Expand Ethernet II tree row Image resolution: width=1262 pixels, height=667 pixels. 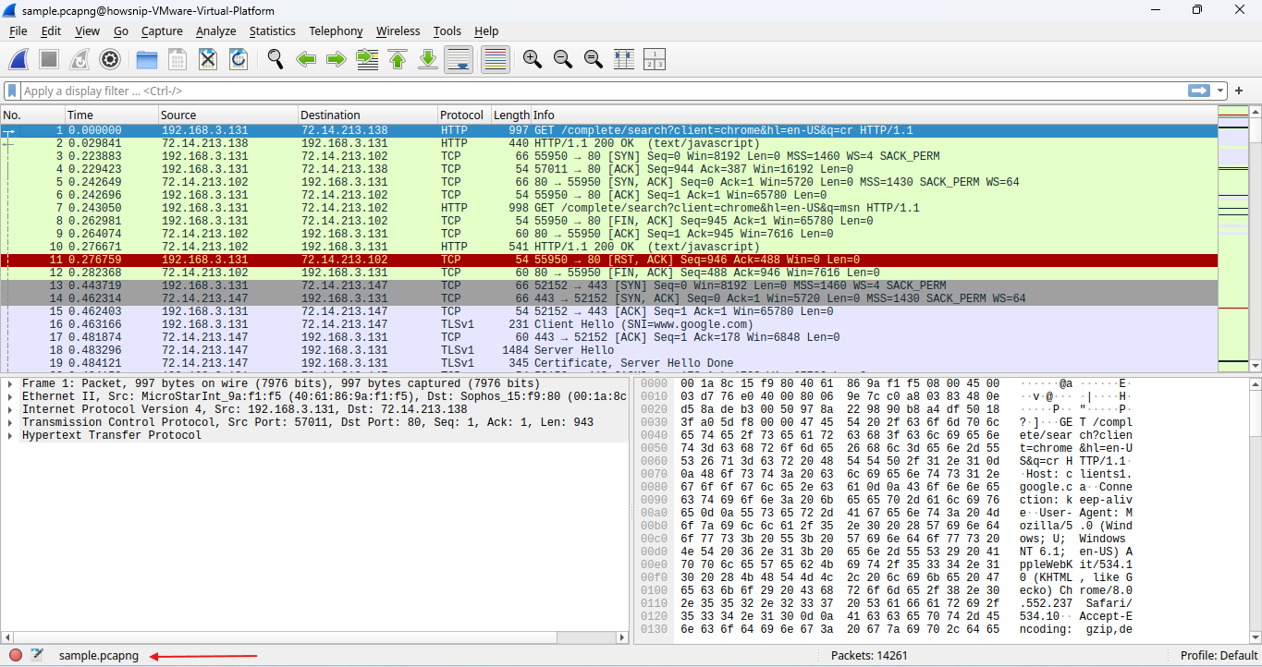(9, 396)
